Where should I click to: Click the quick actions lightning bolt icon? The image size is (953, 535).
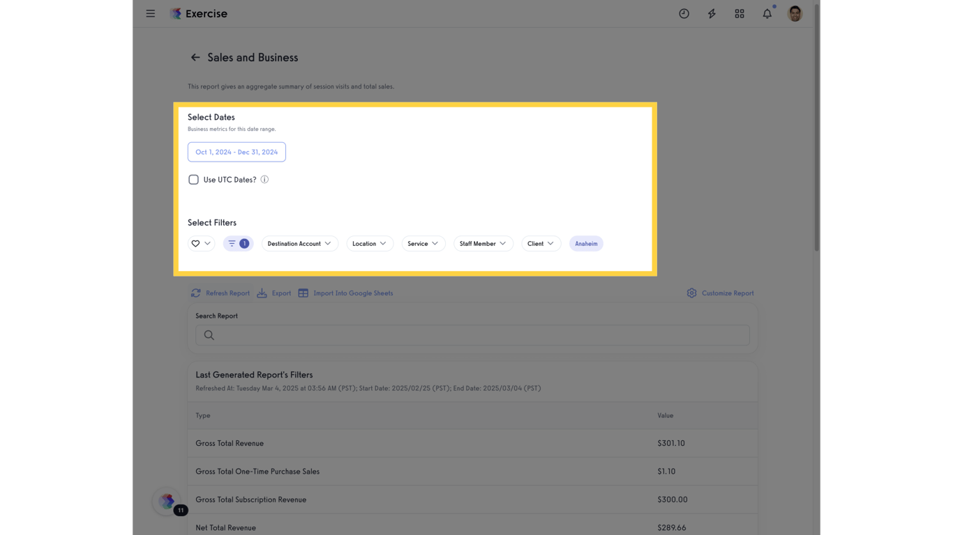pos(711,13)
